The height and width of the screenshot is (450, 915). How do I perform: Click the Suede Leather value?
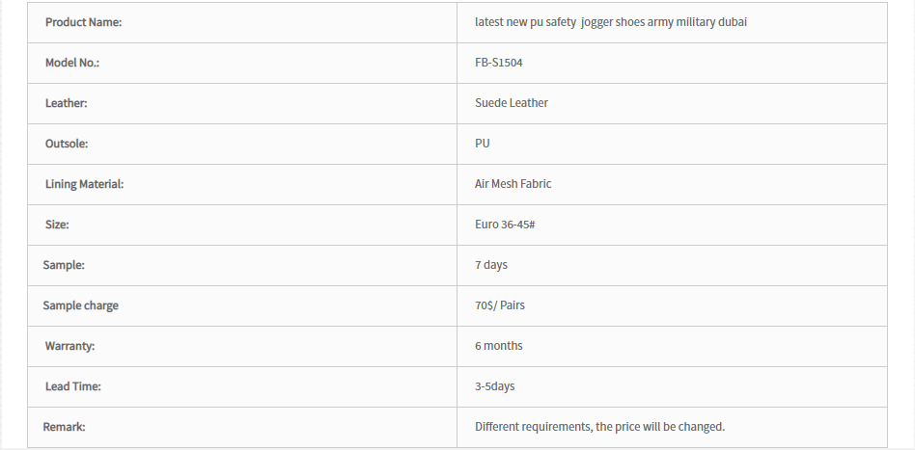click(x=512, y=103)
